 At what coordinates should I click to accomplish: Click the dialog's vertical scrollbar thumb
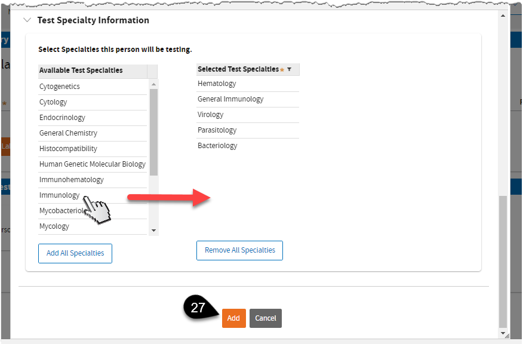click(x=503, y=260)
